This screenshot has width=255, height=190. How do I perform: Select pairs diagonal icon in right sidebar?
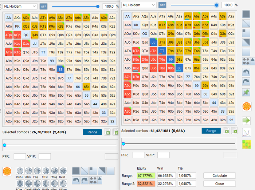pyautogui.click(x=246, y=24)
